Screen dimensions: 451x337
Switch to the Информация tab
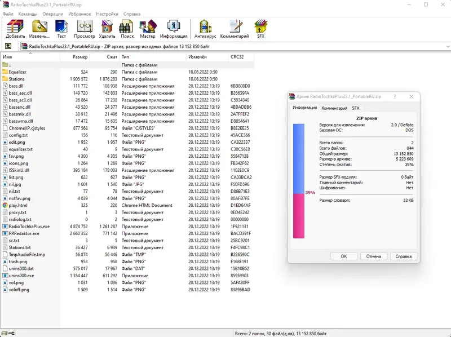[x=304, y=108]
